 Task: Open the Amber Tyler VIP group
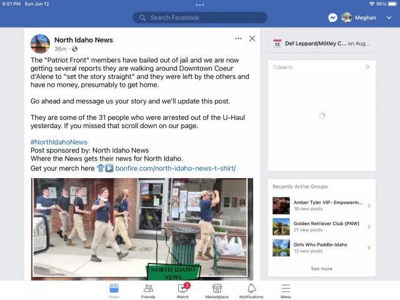322,206
